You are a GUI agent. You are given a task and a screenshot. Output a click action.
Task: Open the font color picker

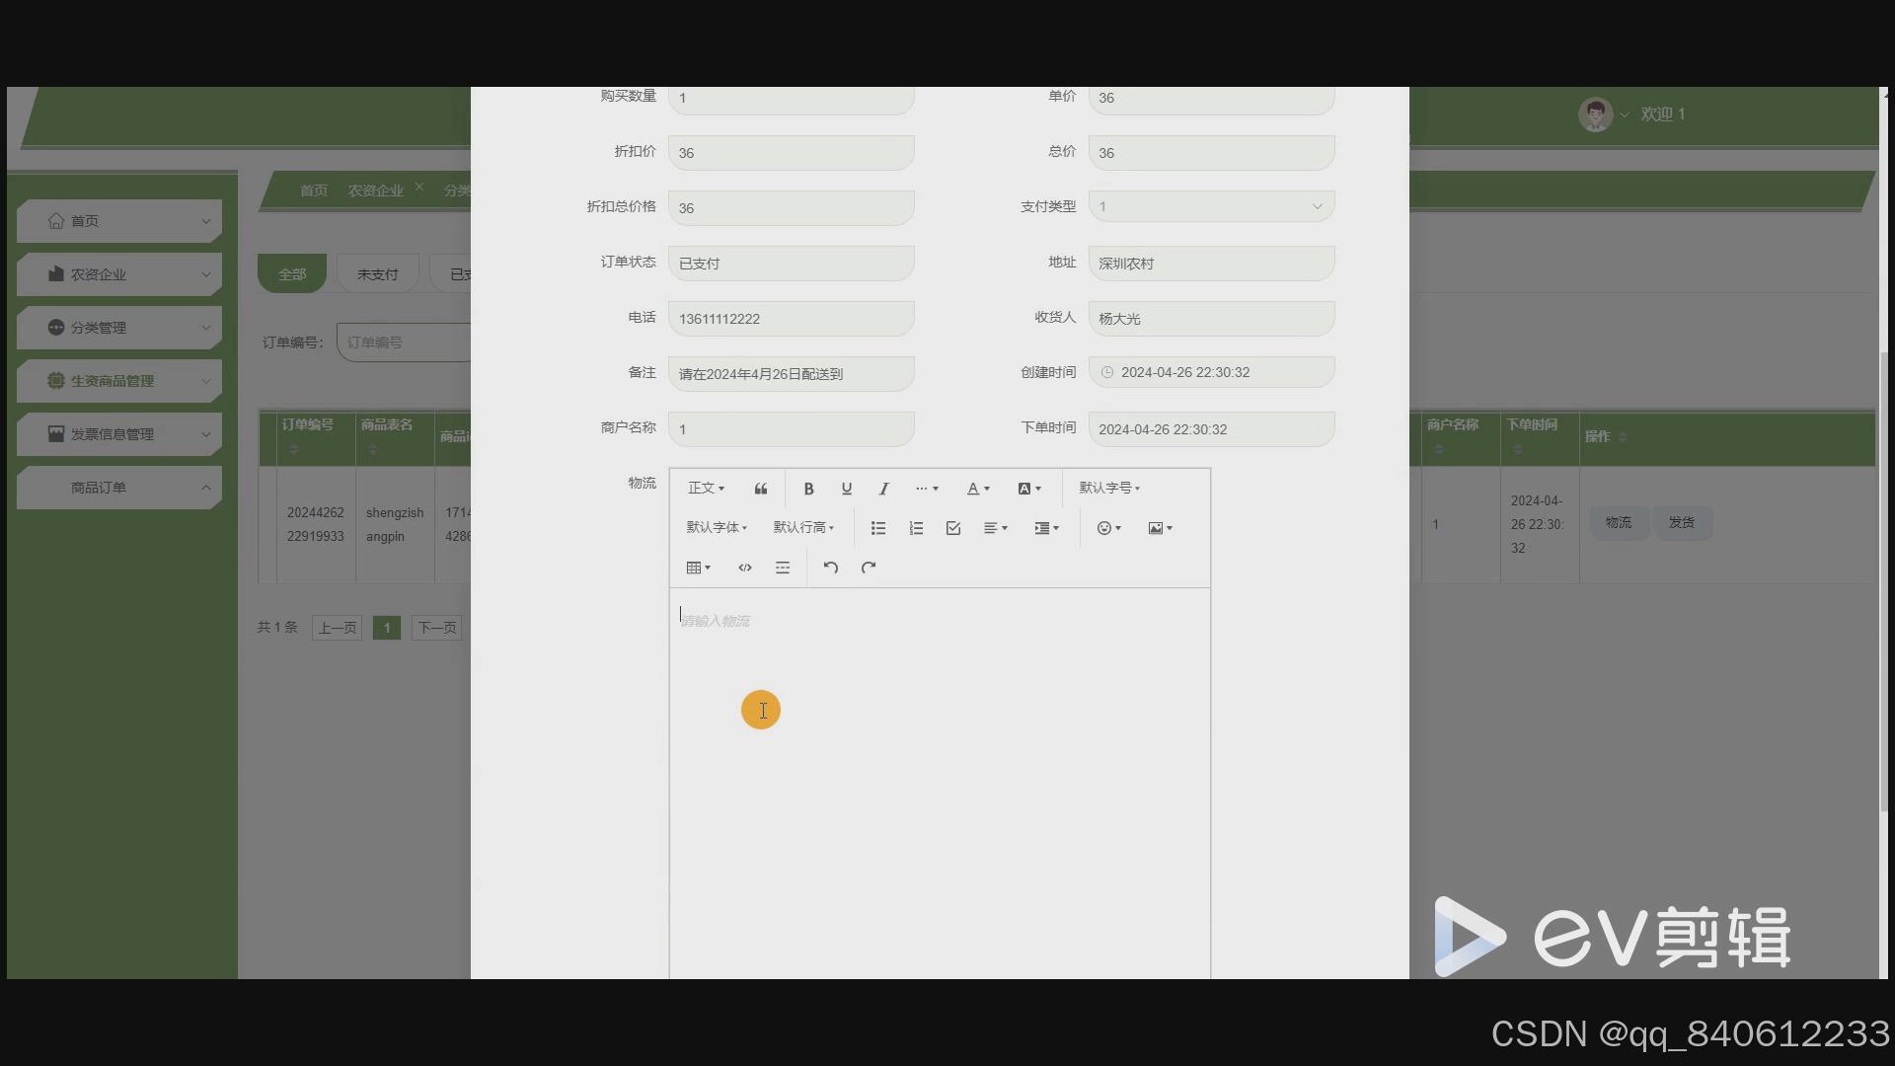click(x=977, y=489)
